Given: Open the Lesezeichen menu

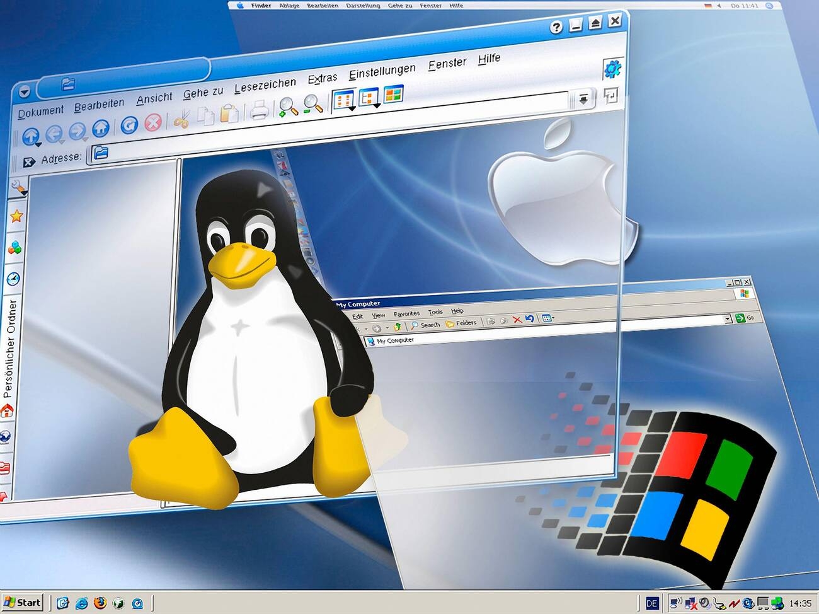Looking at the screenshot, I should click(265, 85).
